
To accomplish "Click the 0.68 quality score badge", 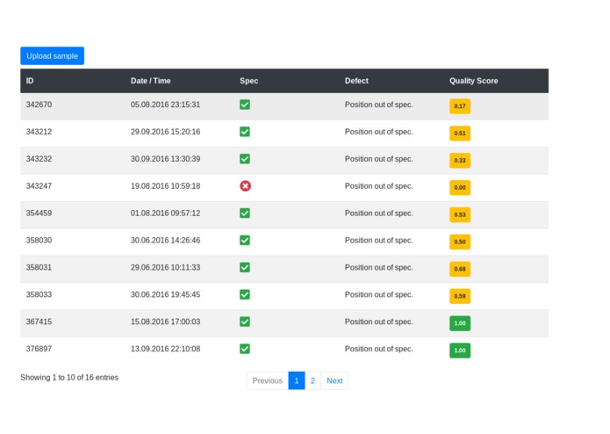I will [460, 269].
